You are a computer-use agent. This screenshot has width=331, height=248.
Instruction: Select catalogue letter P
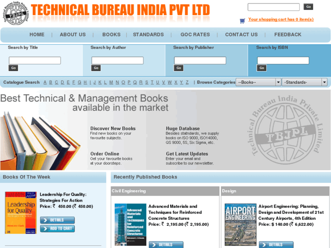pos(129,82)
